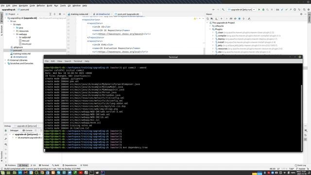Expand compiler plugin in Maven panel
This screenshot has width=311, height=175.
click(x=213, y=35)
